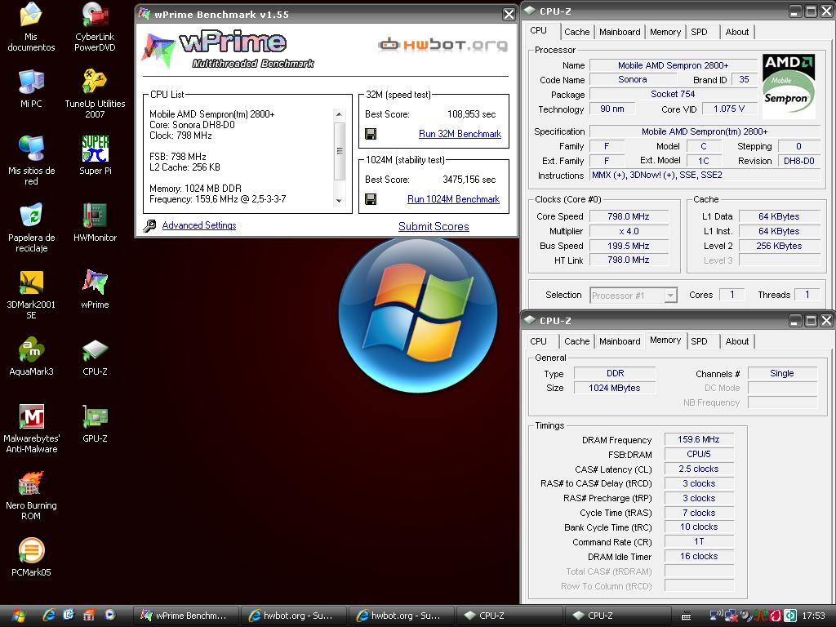Open Windows Start button on taskbar
This screenshot has height=627, width=836.
(x=18, y=616)
